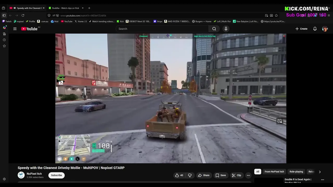Open the Home / X bookmark

(81, 22)
